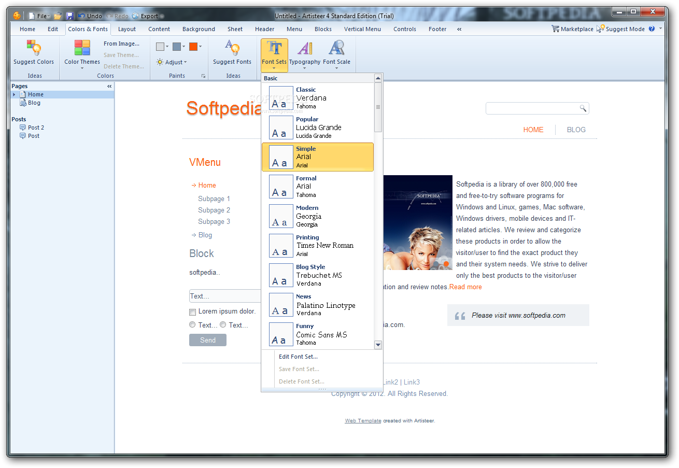Open the Typography options
679x468 pixels.
tap(305, 54)
